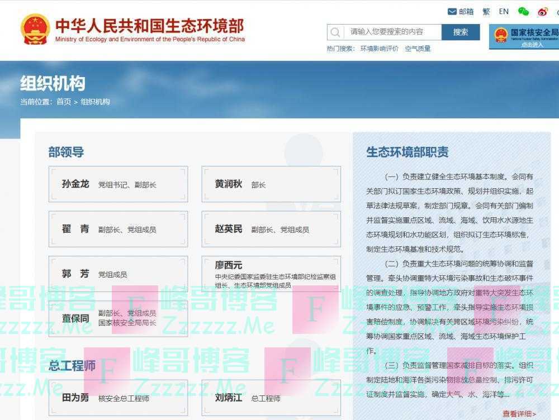The width and height of the screenshot is (559, 420).
Task: Open 郭芳 党组成员 card
Action: click(x=119, y=274)
